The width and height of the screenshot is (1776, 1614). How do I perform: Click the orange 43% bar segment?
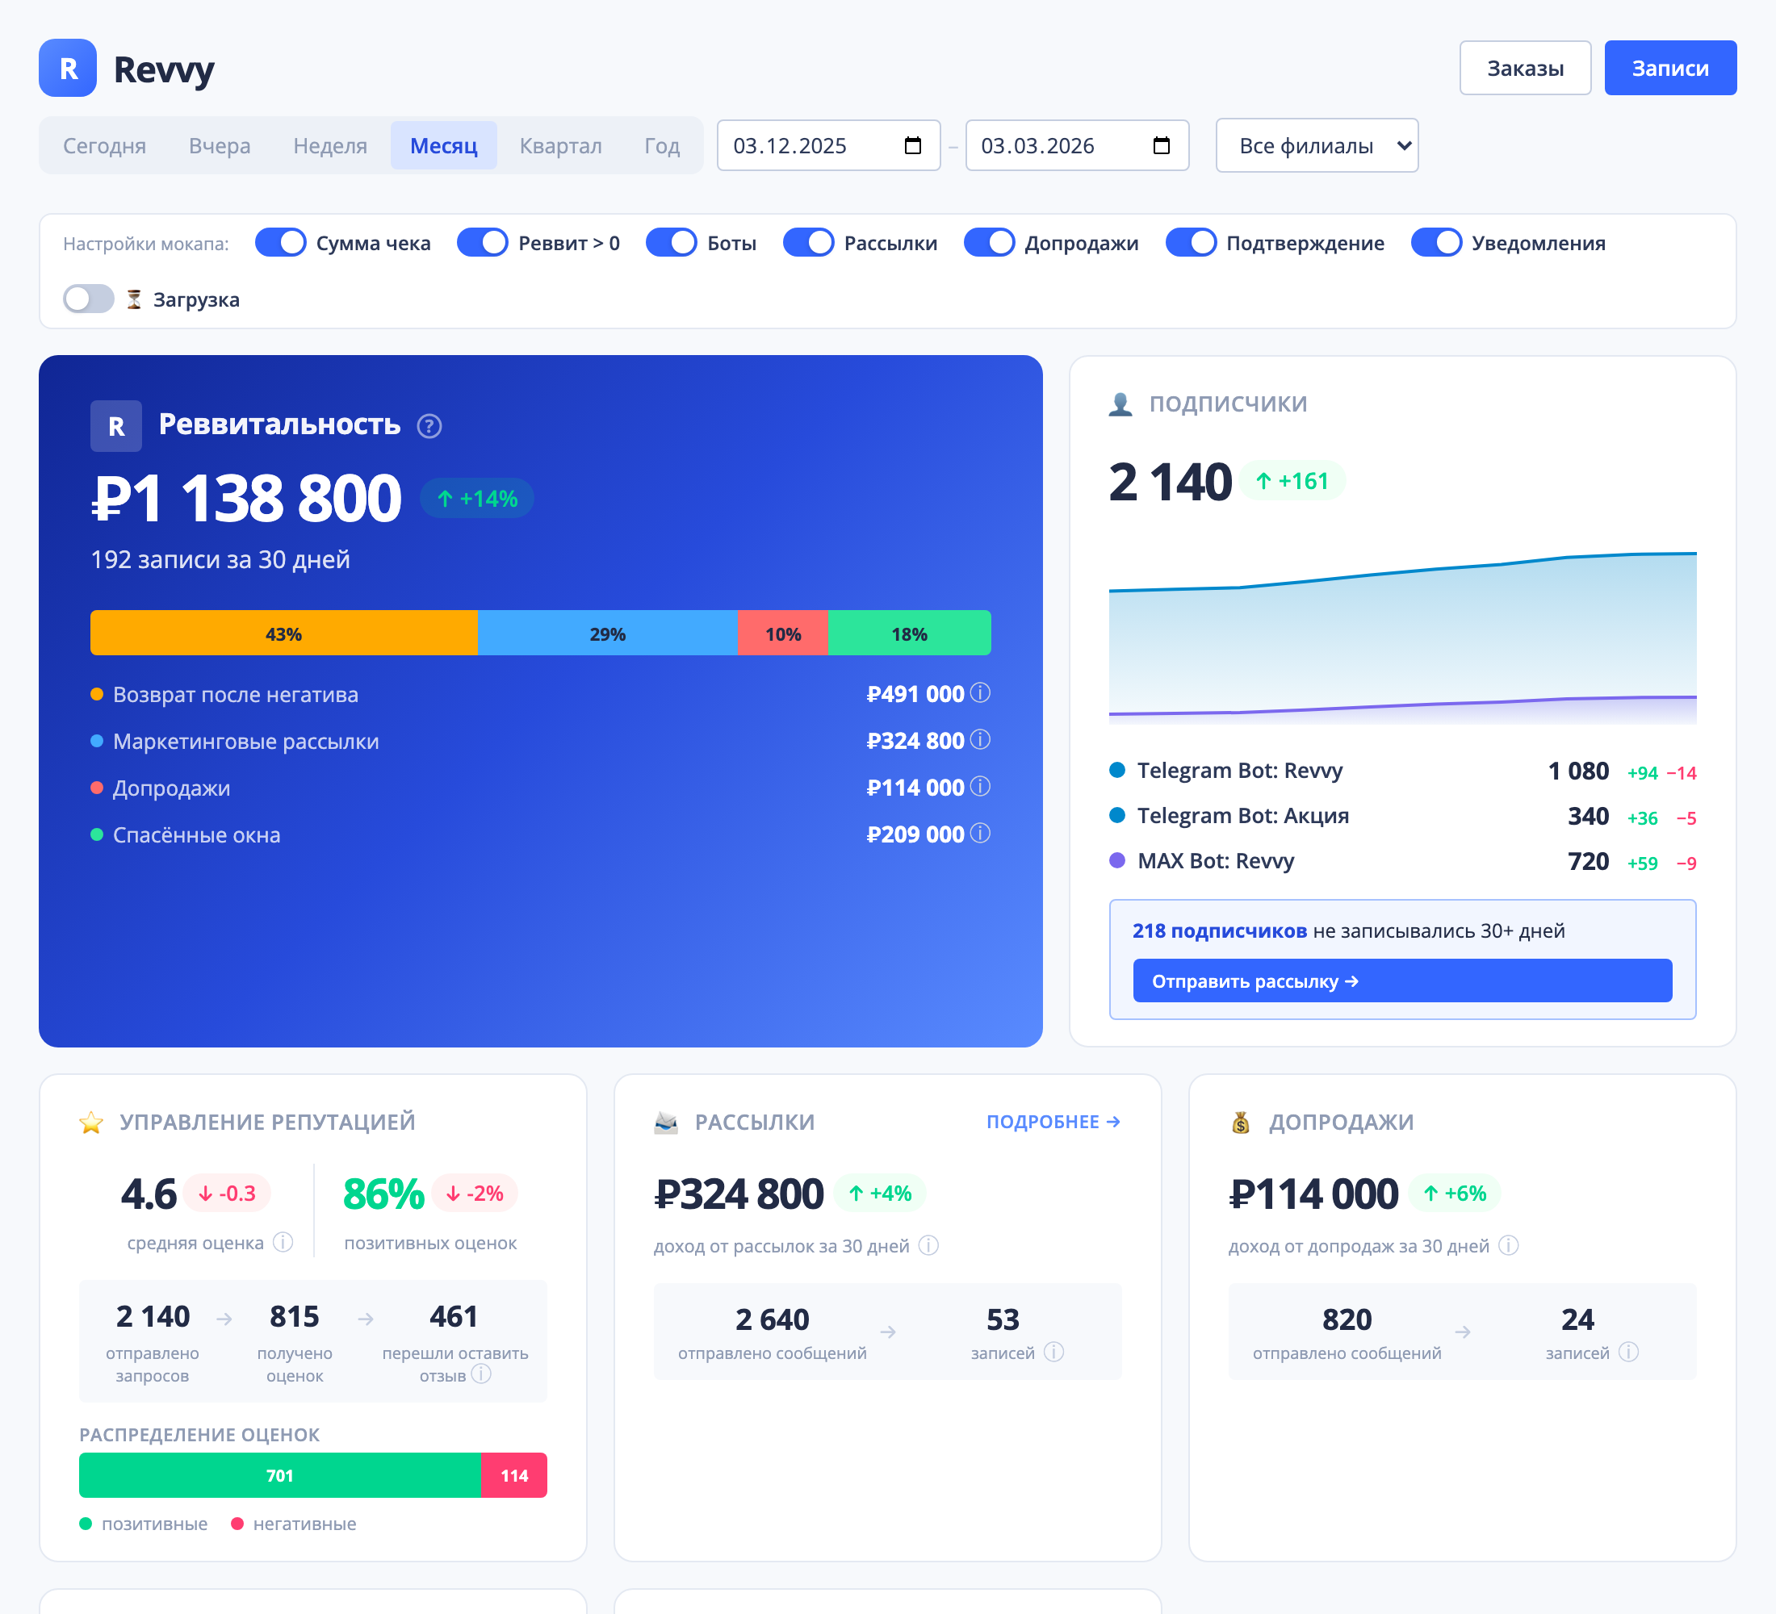pos(283,633)
